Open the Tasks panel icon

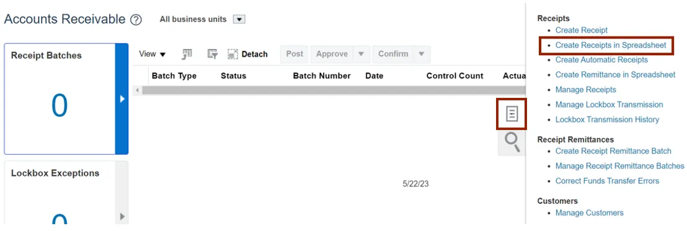pos(512,114)
